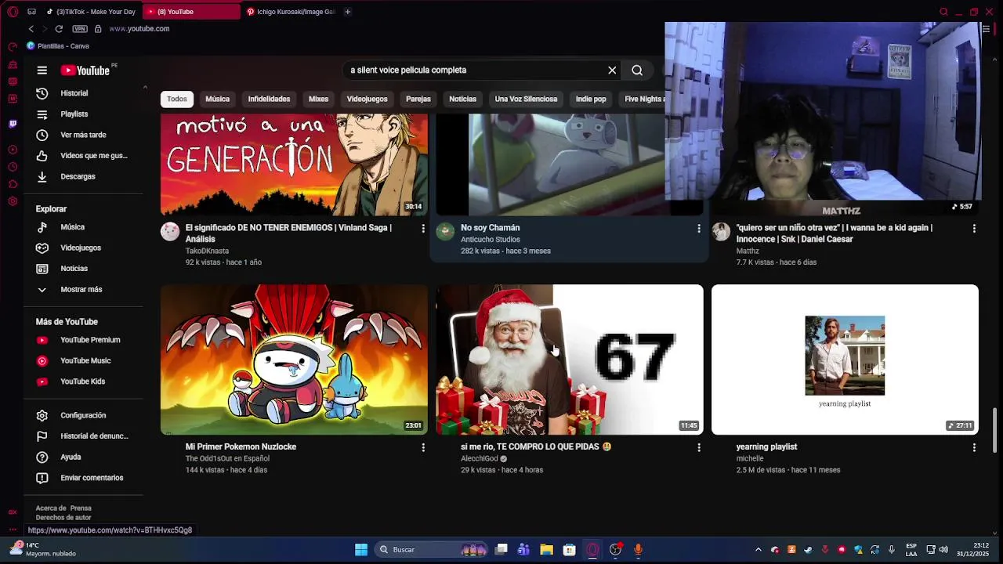Select the Parejas filter chip

click(x=418, y=99)
